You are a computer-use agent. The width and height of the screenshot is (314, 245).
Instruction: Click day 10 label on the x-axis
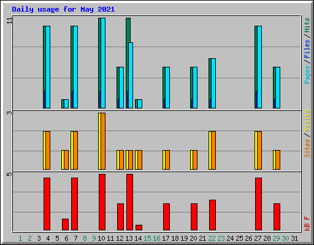coord(101,238)
